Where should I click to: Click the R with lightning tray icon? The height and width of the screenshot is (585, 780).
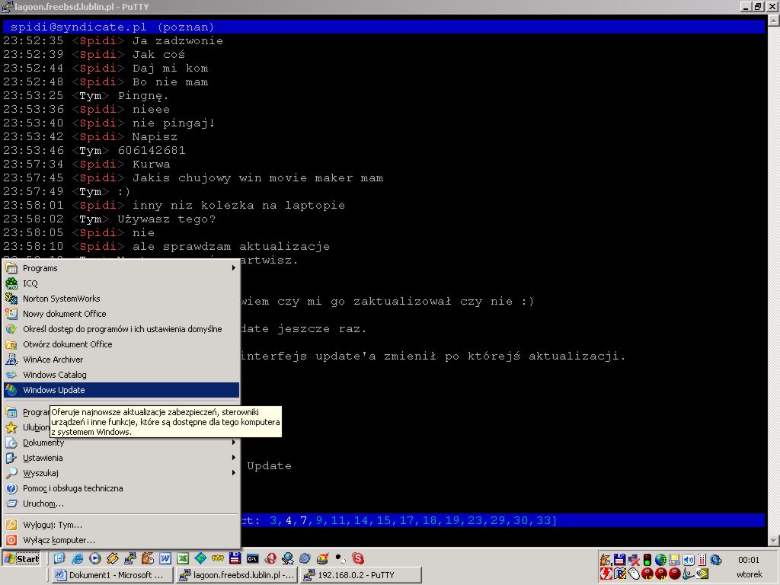(620, 573)
